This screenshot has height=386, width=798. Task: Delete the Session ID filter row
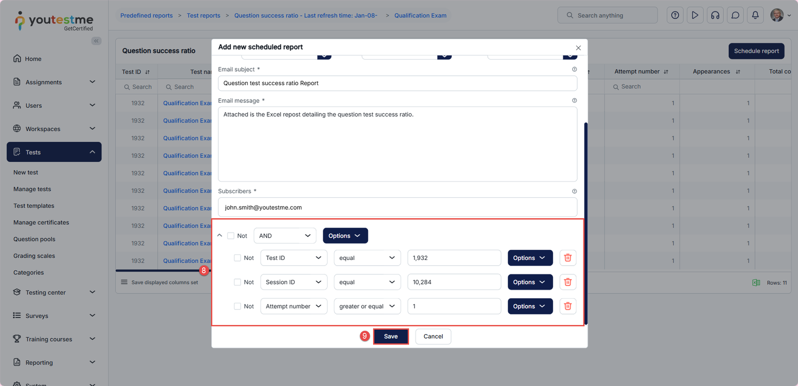[568, 282]
